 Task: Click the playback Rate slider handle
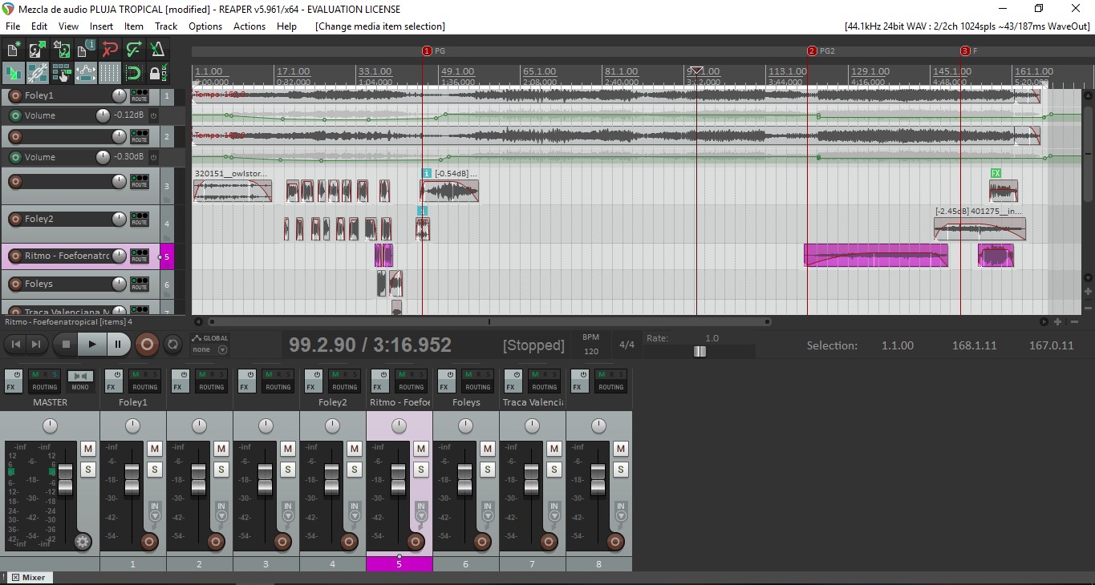[x=700, y=351]
